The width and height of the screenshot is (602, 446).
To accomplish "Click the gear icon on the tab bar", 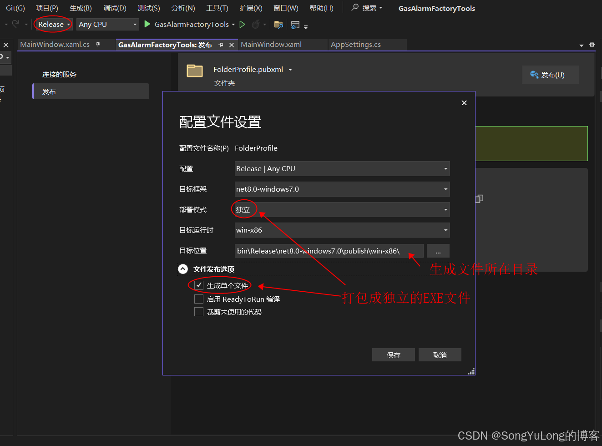I will point(592,44).
